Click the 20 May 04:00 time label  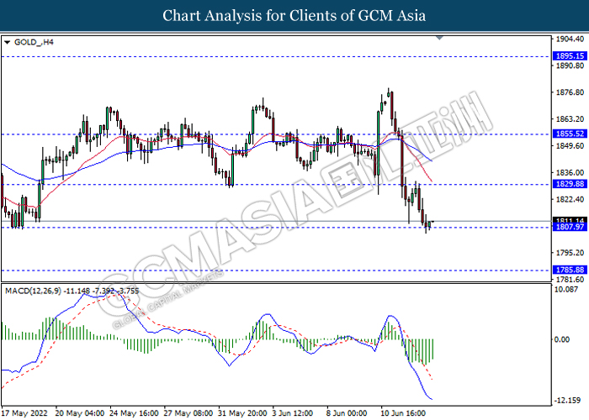click(x=80, y=413)
